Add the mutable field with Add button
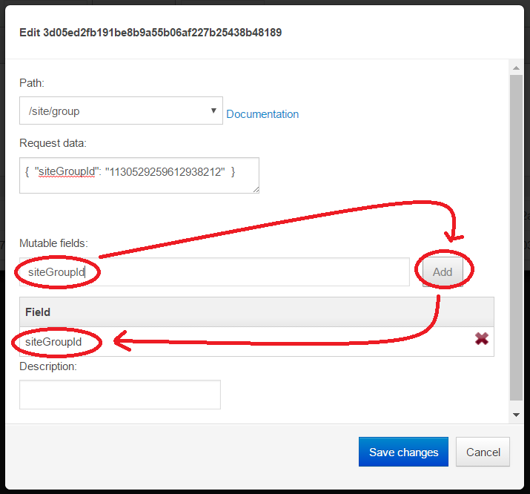The width and height of the screenshot is (530, 494). click(443, 272)
